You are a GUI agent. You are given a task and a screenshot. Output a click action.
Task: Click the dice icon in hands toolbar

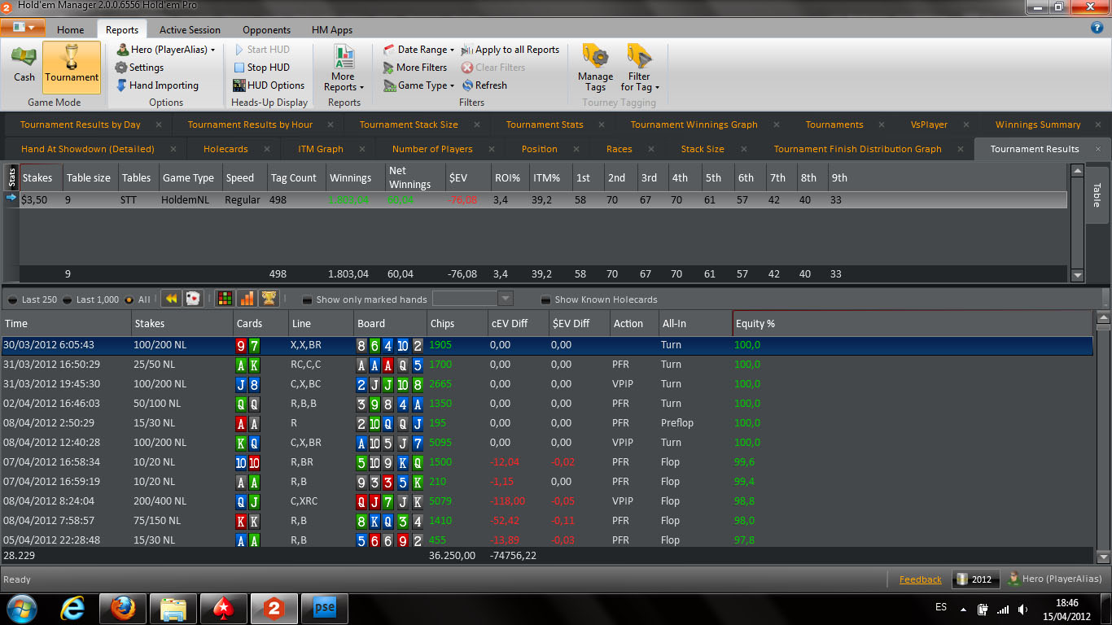tap(192, 299)
